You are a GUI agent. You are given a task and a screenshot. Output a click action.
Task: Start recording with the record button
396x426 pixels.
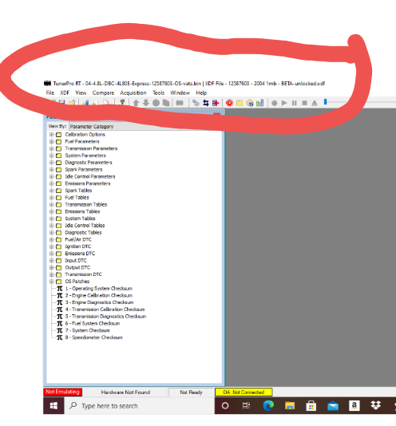pos(275,103)
